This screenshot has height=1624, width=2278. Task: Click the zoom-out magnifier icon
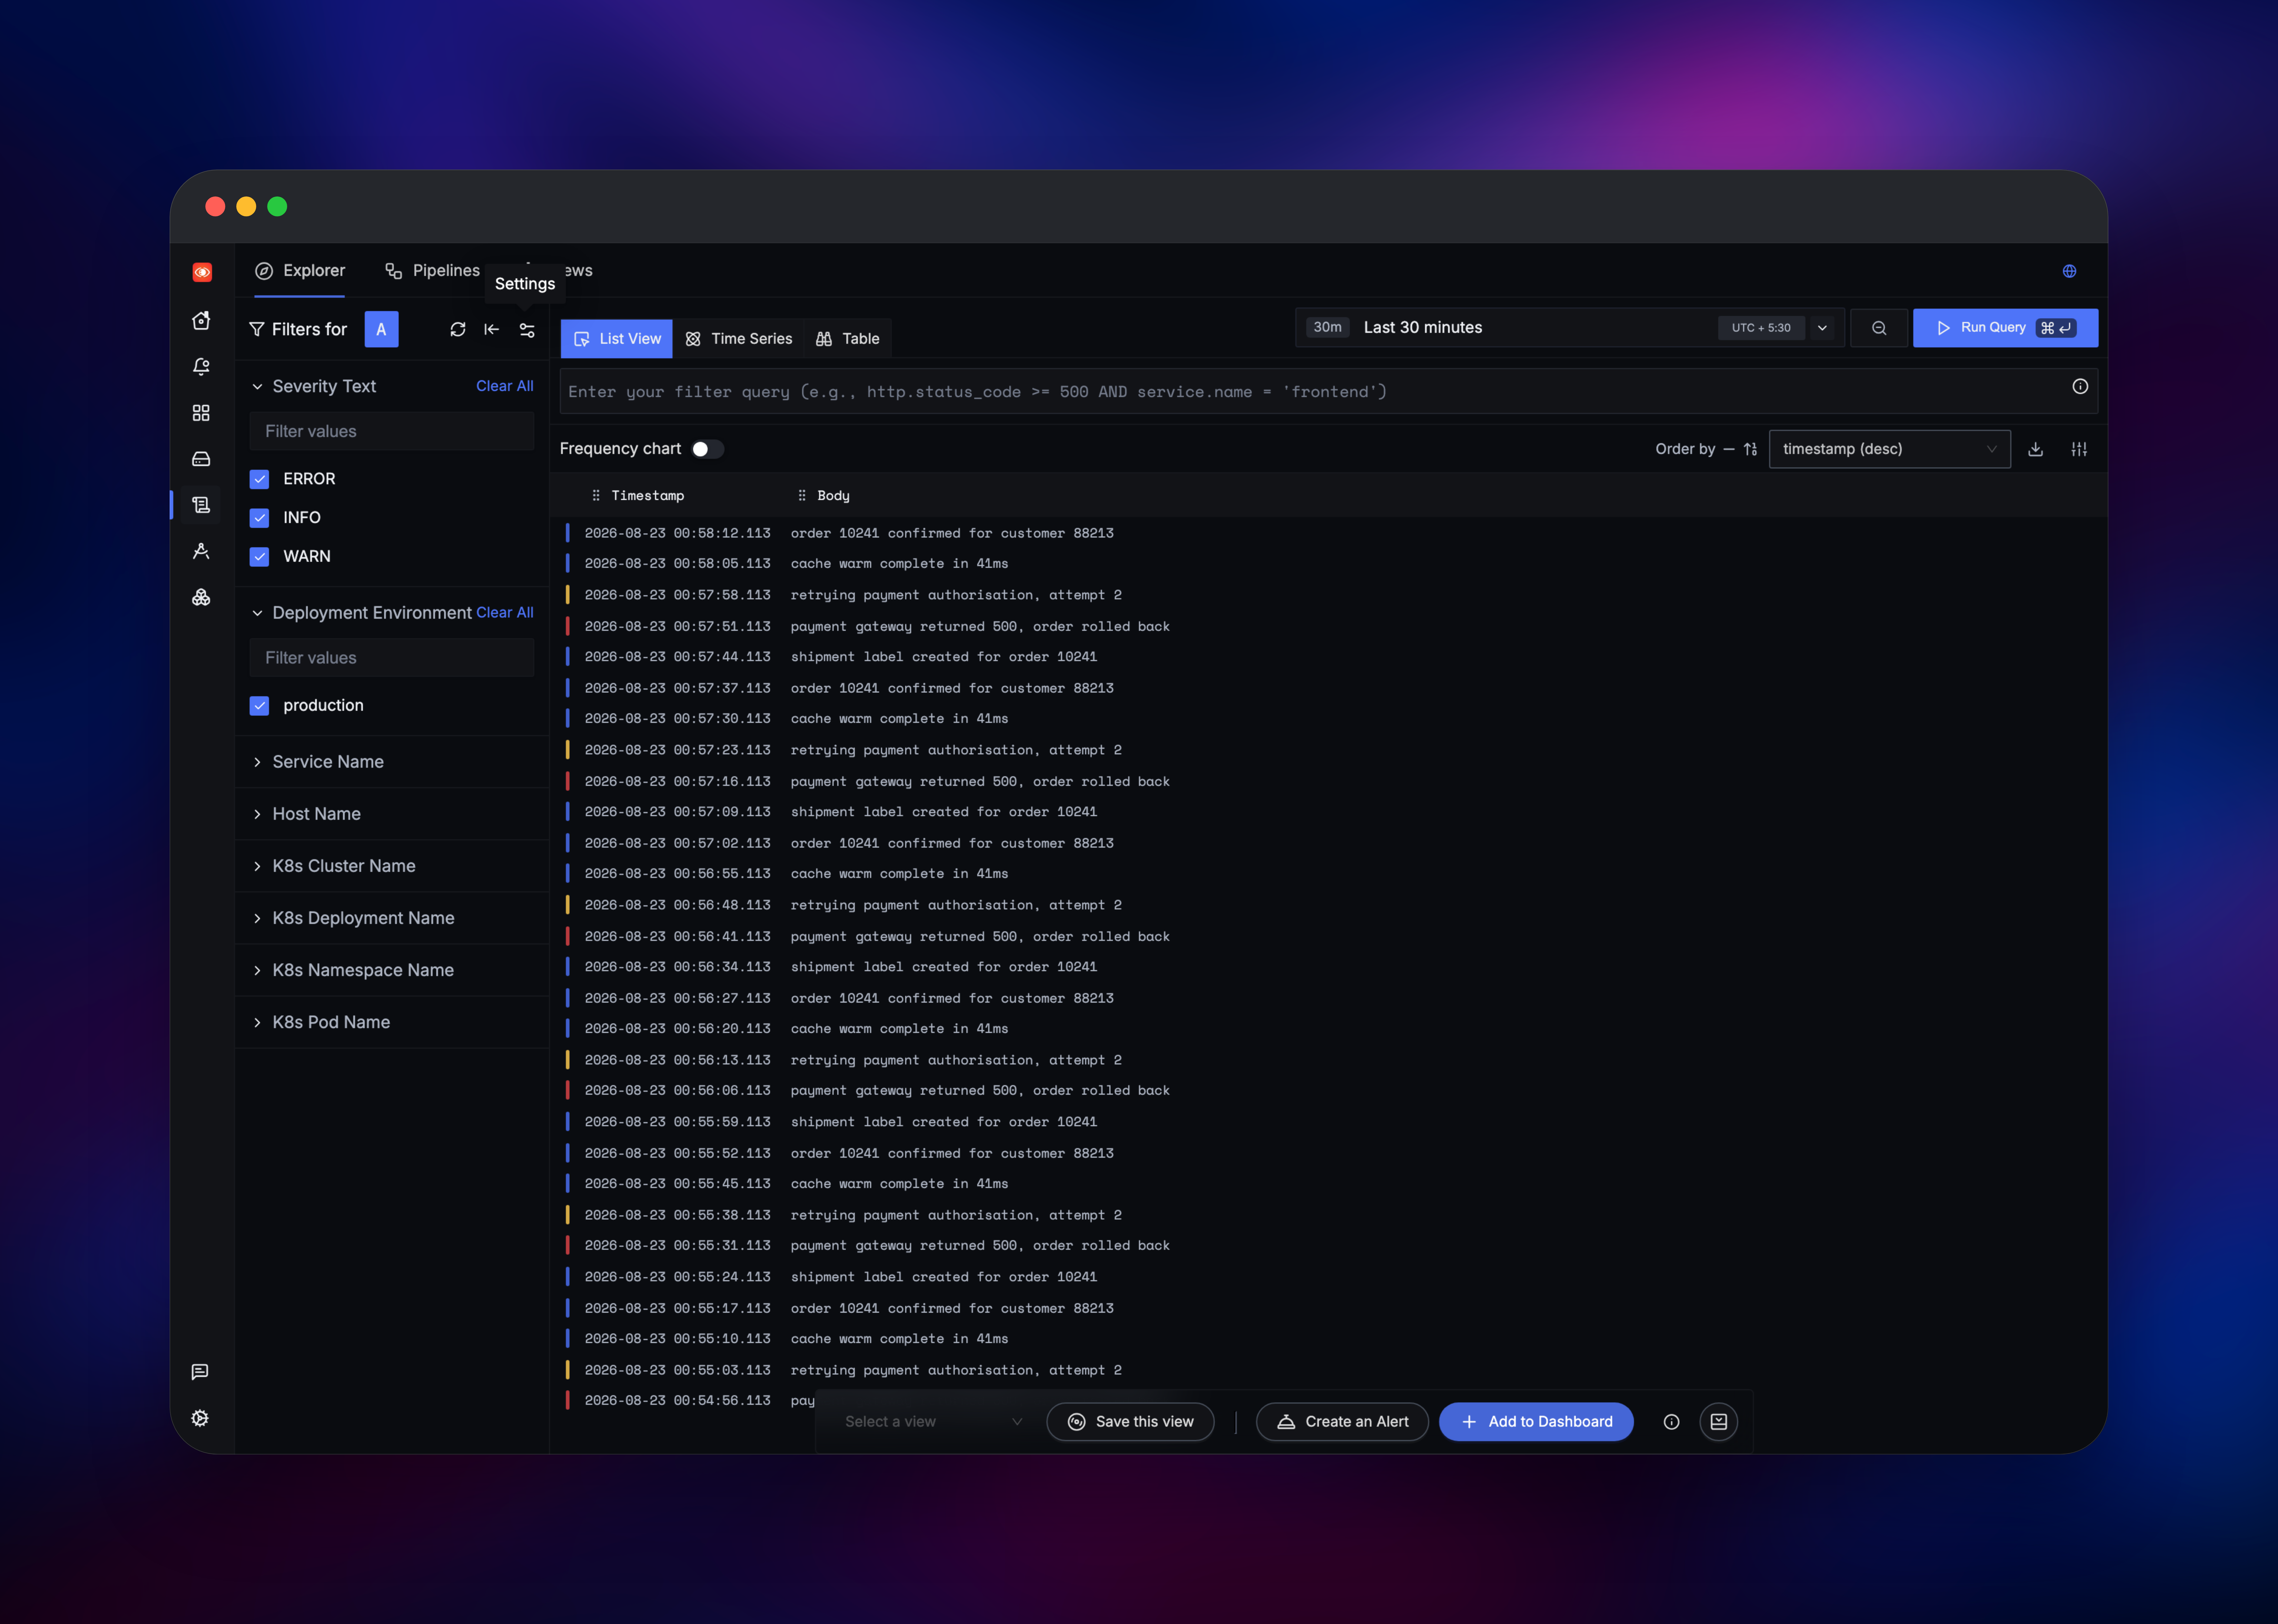pos(1879,328)
